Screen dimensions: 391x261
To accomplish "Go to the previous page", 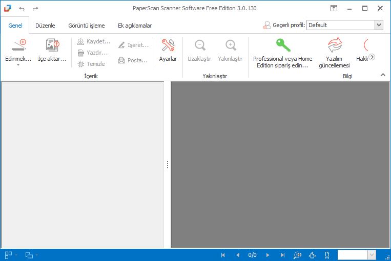I will click(x=238, y=255).
